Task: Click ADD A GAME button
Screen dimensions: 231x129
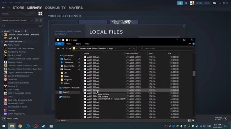Action: 10,119
